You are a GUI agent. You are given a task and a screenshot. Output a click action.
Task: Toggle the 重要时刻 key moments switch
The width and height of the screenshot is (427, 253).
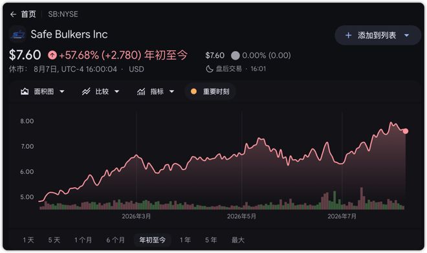[x=210, y=91]
